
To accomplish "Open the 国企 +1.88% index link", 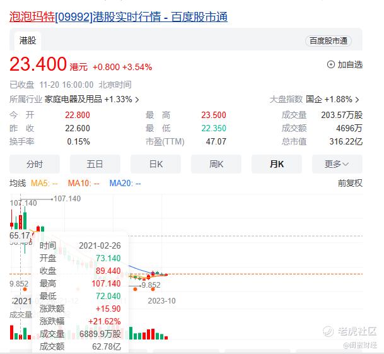I will (x=329, y=99).
